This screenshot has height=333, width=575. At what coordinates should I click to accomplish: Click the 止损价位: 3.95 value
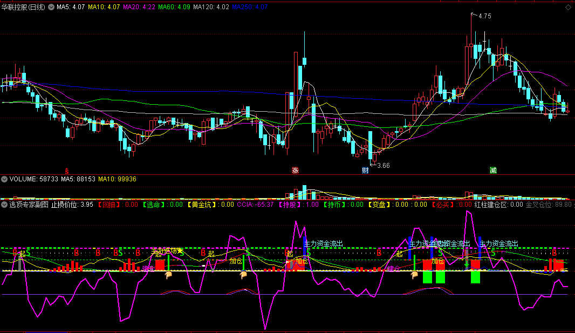(x=72, y=205)
